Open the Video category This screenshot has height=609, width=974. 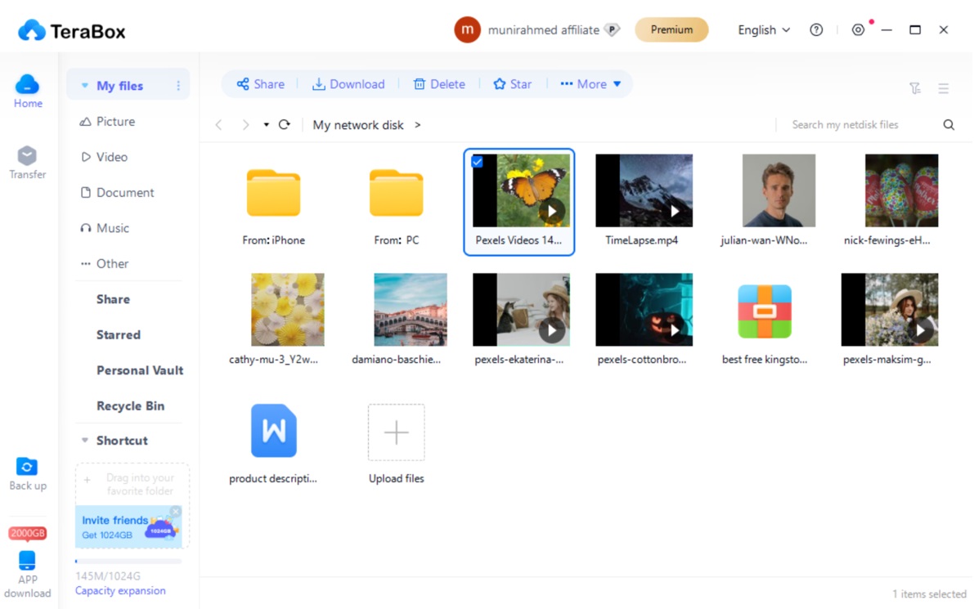tap(104, 157)
